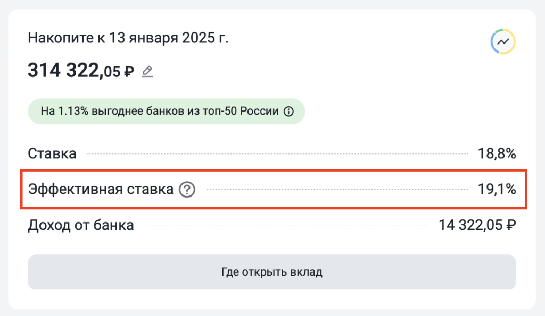Click the Доход от банка label
Image resolution: width=545 pixels, height=316 pixels.
[80, 225]
